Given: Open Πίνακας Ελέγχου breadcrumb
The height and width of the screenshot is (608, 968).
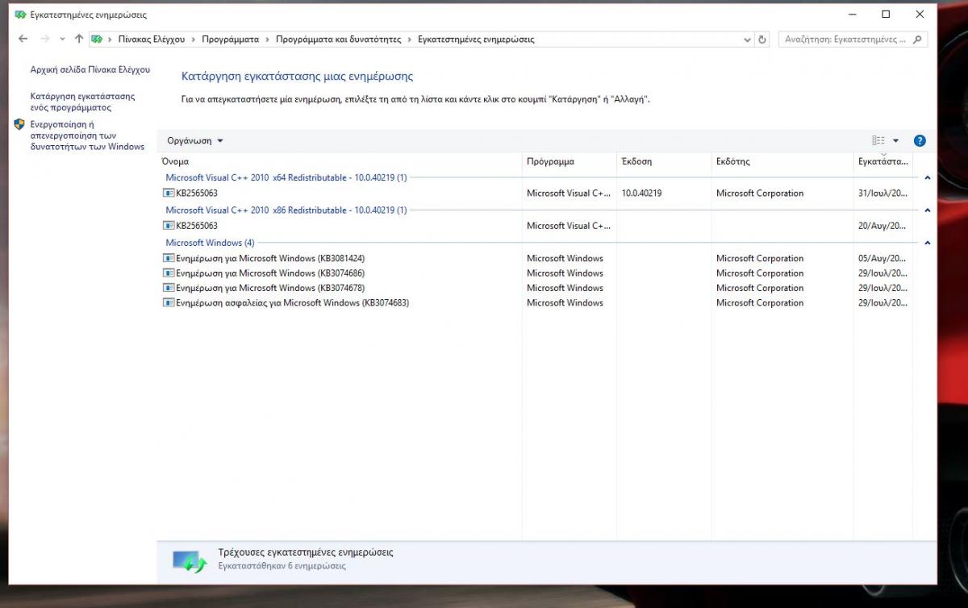Looking at the screenshot, I should pyautogui.click(x=151, y=39).
